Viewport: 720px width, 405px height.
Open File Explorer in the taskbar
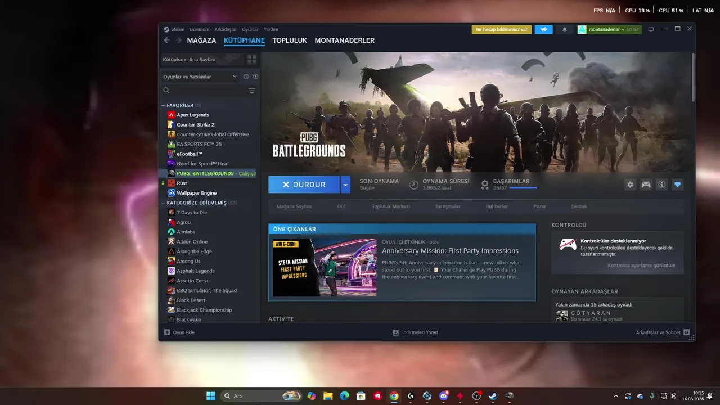[x=328, y=396]
